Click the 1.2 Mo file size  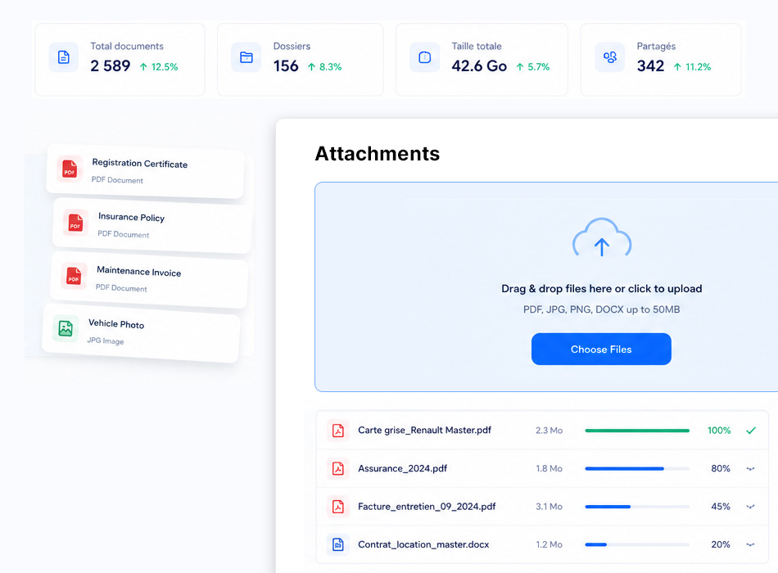pos(549,544)
